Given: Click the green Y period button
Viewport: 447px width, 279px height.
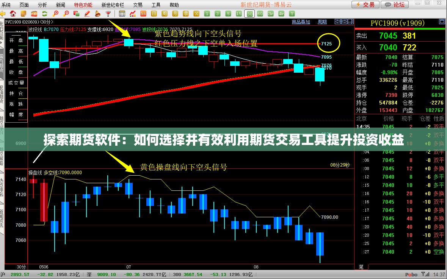Looking at the screenshot, I should (x=292, y=14).
